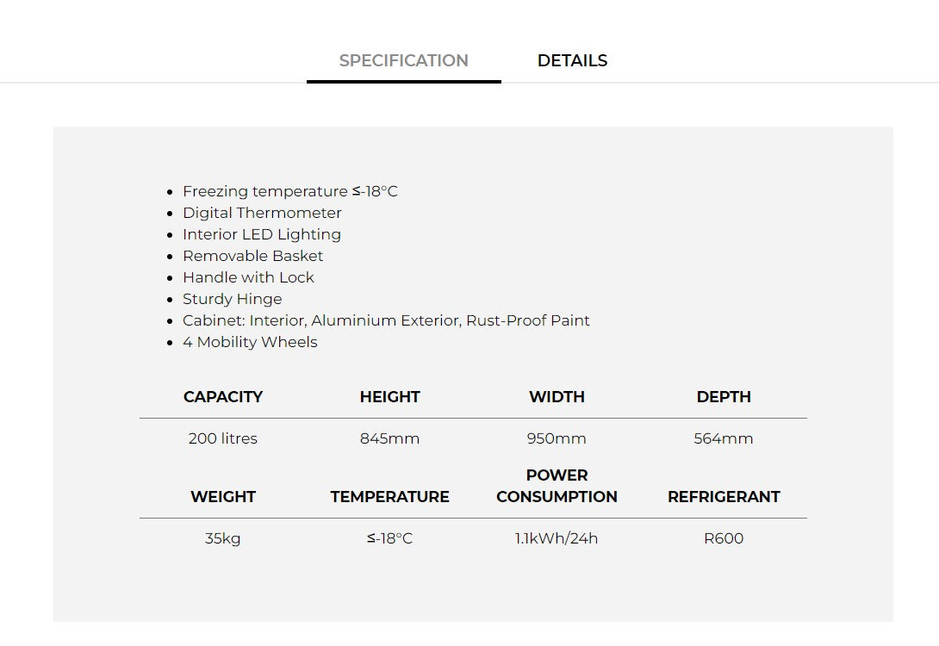Click the 845mm height value

click(x=390, y=438)
